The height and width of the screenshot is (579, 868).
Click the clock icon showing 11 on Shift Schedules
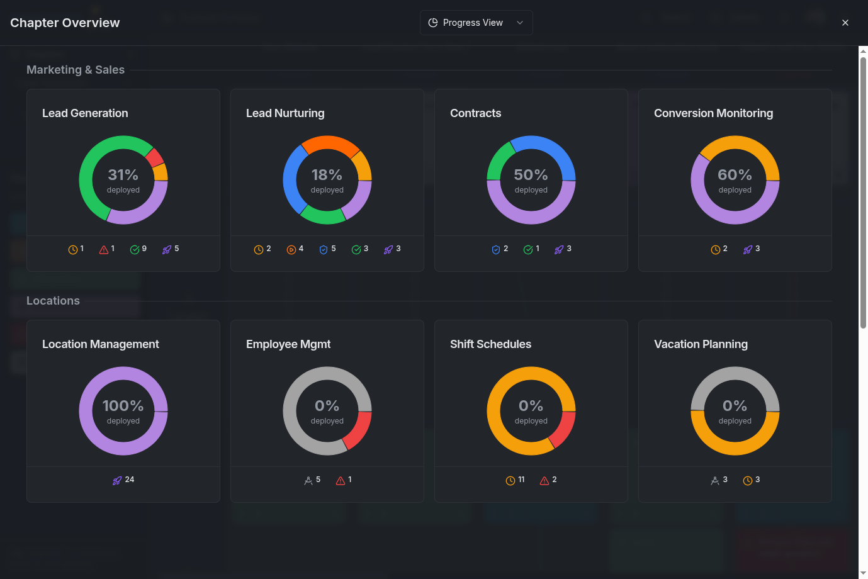(511, 480)
